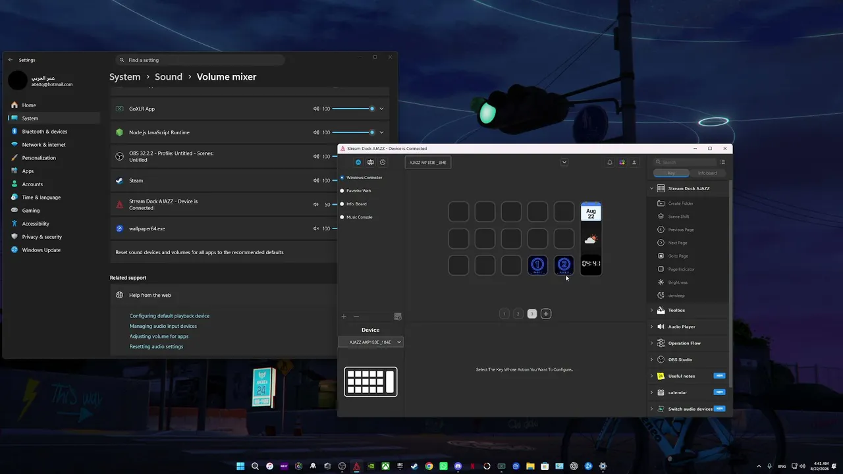Expand the OBS Studio category
The image size is (843, 474).
point(652,359)
